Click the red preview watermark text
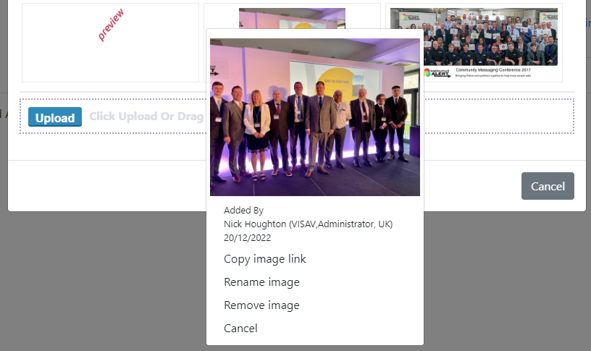Image resolution: width=591 pixels, height=351 pixels. point(111,25)
